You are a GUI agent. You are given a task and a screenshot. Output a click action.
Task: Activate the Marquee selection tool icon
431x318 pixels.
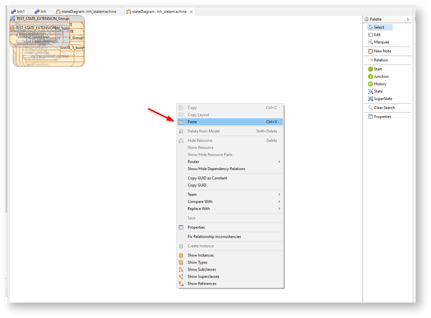(x=370, y=42)
